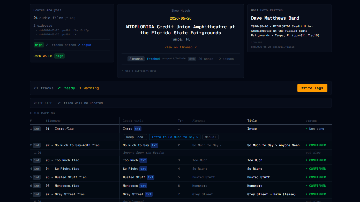360x202 pixels.
Task: Click the txt badge next to local So Right
Action: (x=143, y=169)
